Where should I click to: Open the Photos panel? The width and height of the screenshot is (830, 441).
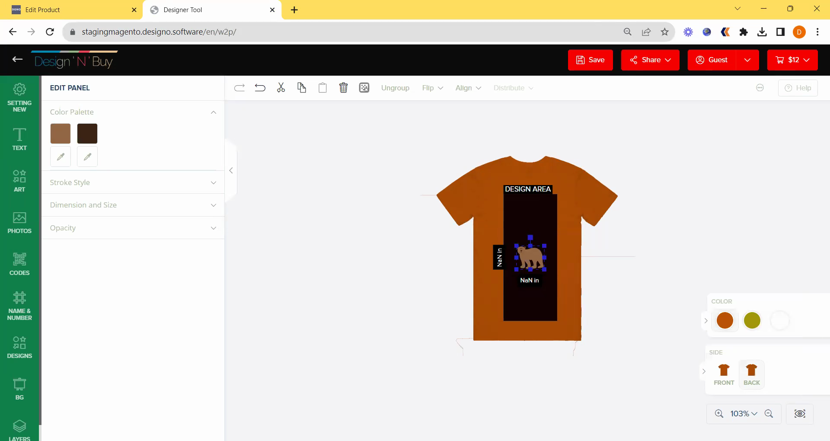[x=19, y=223]
